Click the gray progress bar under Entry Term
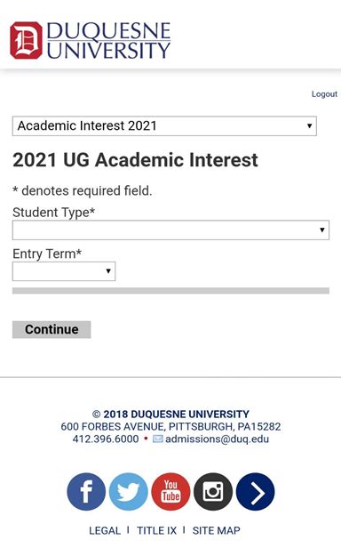The image size is (341, 548). click(x=170, y=291)
